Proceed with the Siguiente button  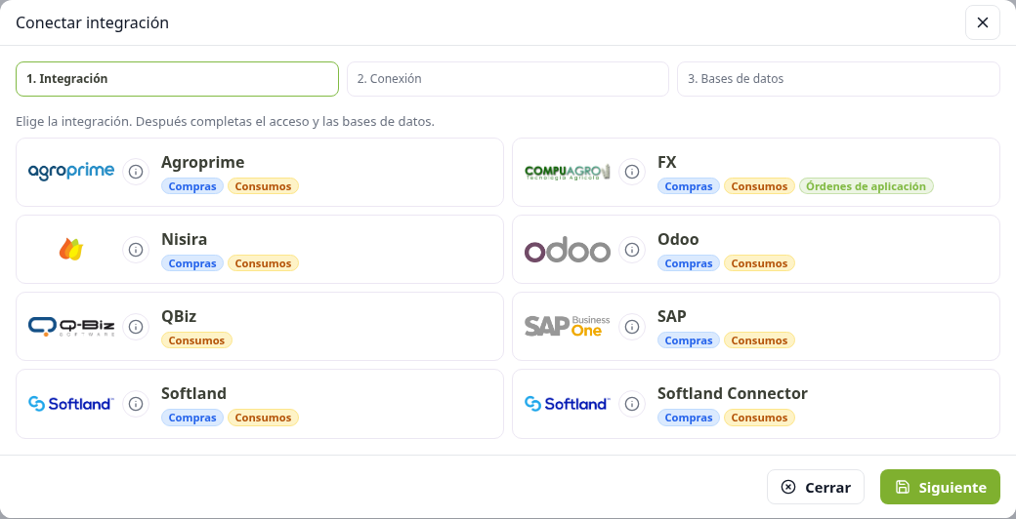[x=940, y=487]
